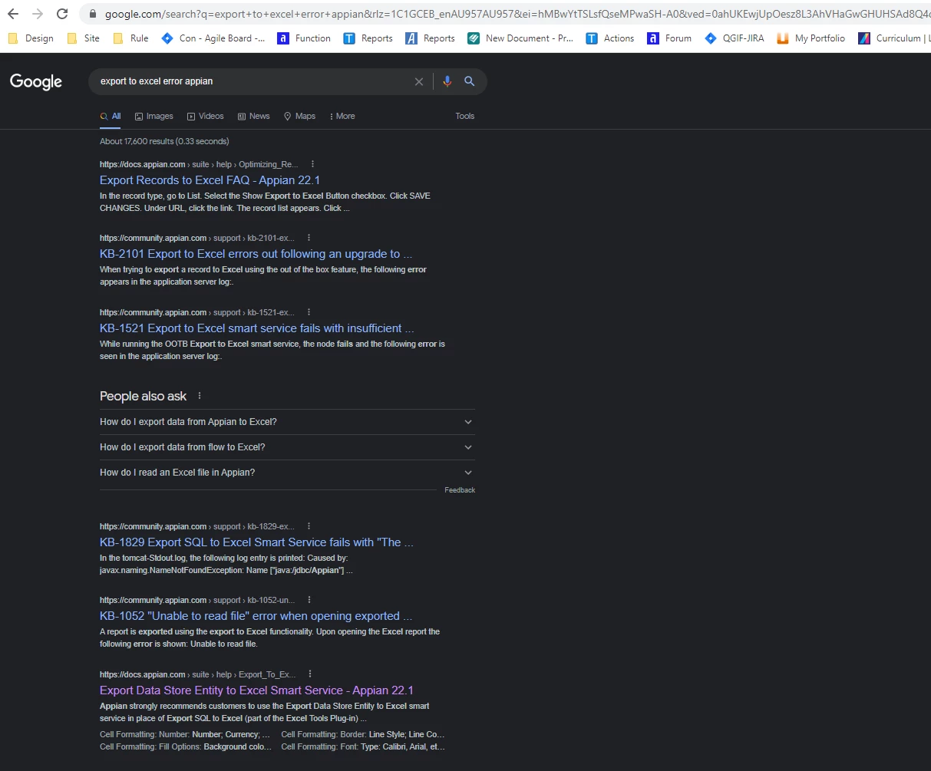Screen dimensions: 931x771
Task: Click the community.appian.com kb-1521-ex... URL breadcrumb
Action: [x=197, y=312]
